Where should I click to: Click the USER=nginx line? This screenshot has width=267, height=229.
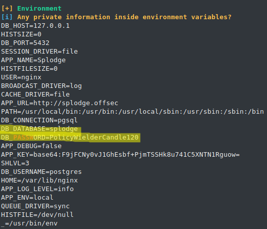coord(21,77)
